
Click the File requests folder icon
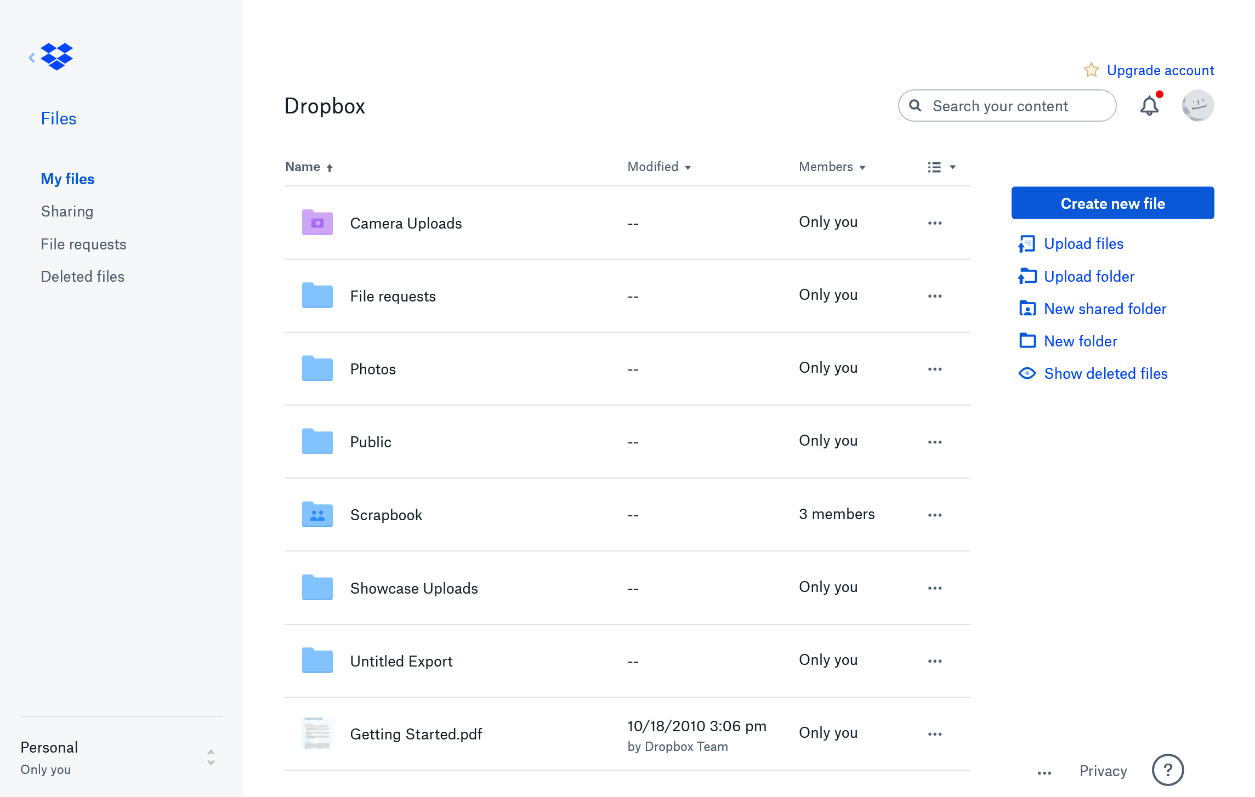tap(317, 295)
